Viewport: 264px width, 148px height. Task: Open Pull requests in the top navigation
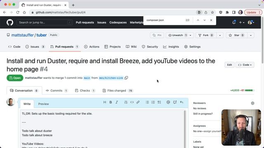[85, 22]
